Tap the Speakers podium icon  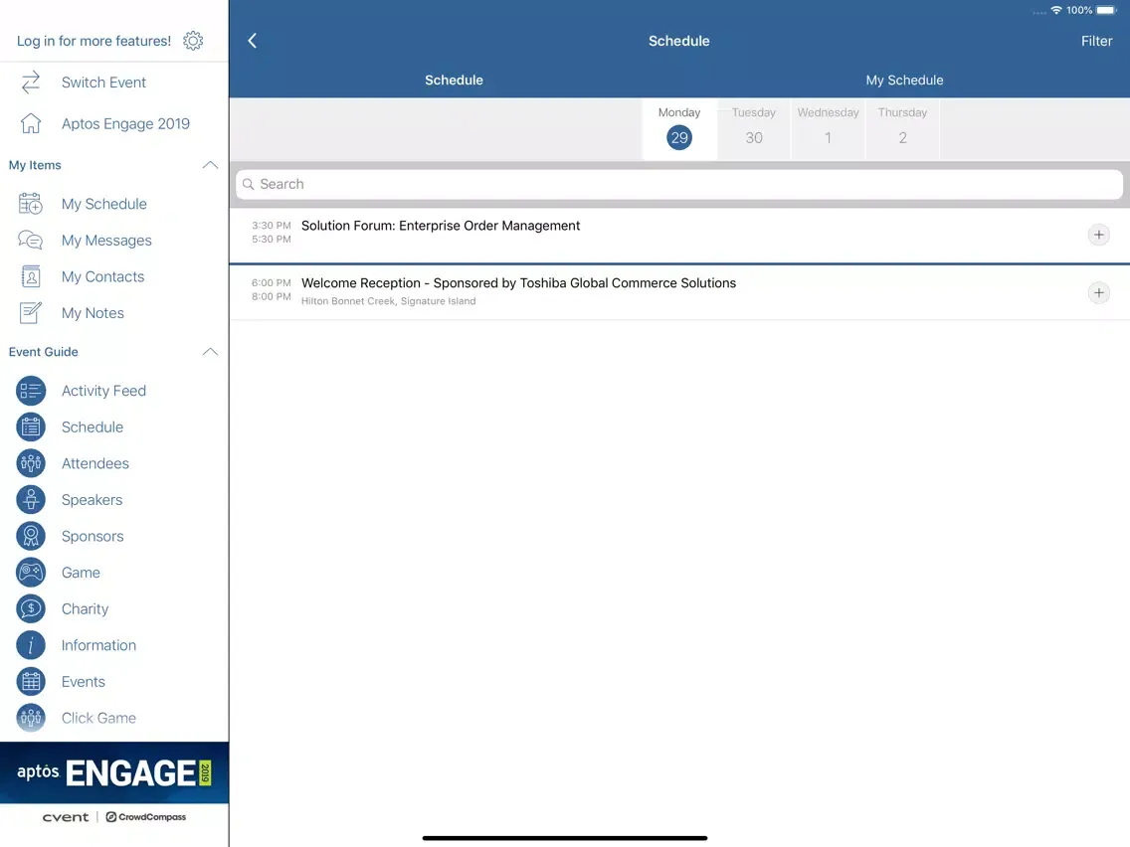point(30,500)
